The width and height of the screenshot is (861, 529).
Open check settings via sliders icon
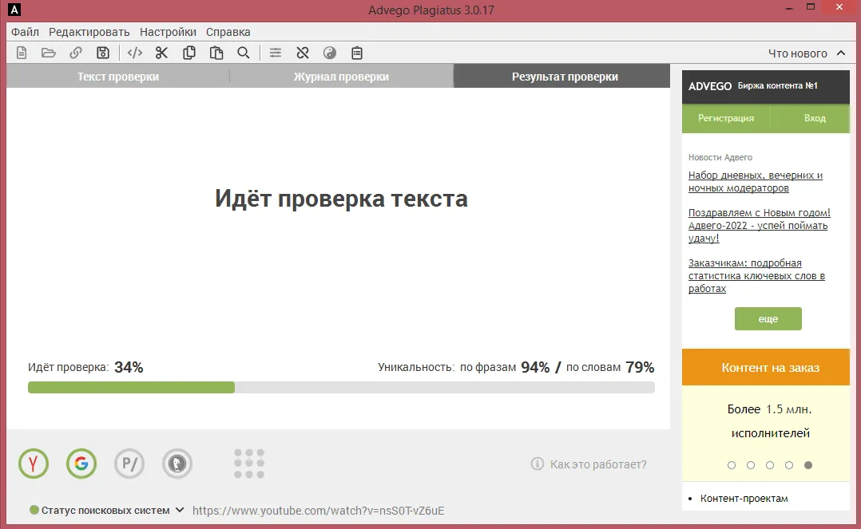click(276, 52)
